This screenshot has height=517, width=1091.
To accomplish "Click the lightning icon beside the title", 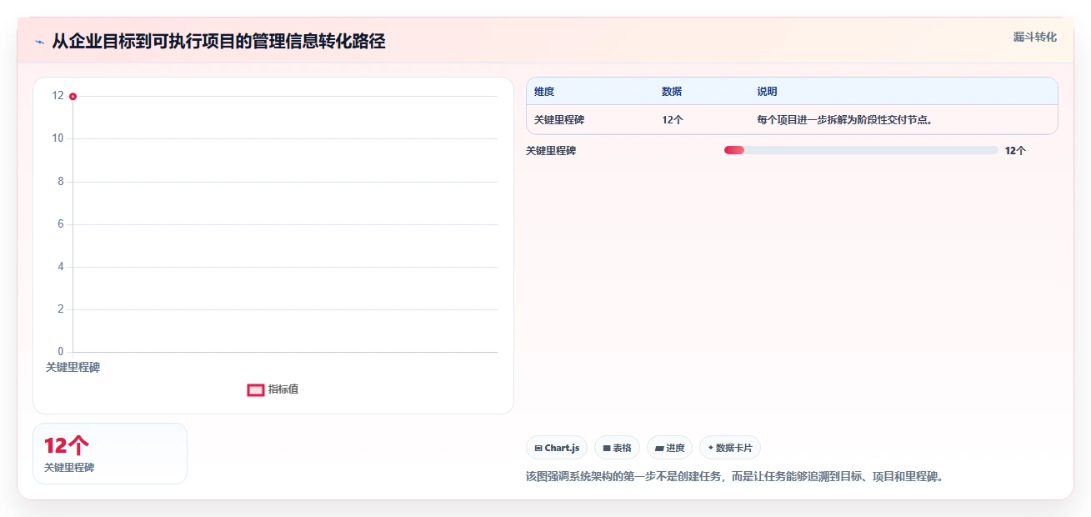I will click(x=39, y=42).
